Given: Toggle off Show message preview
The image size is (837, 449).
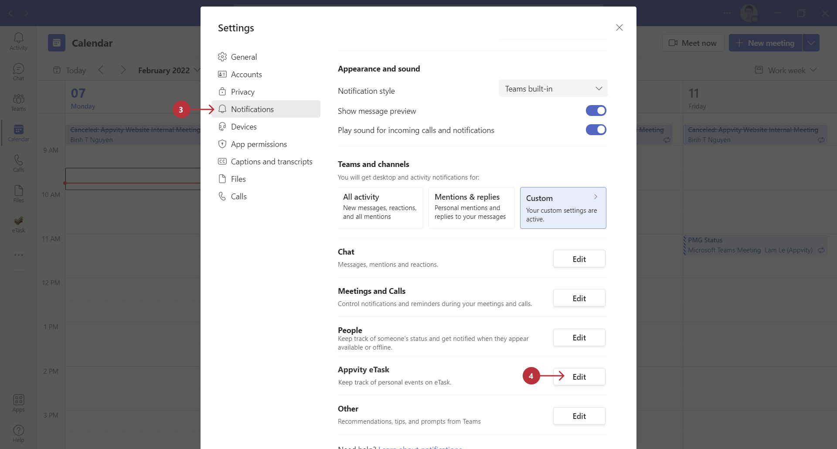Looking at the screenshot, I should point(595,111).
